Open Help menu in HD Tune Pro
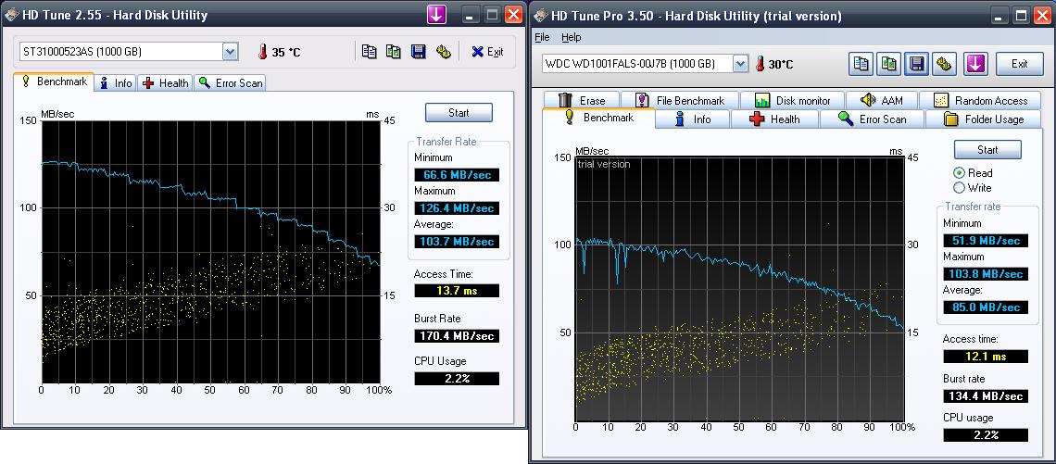 click(572, 37)
